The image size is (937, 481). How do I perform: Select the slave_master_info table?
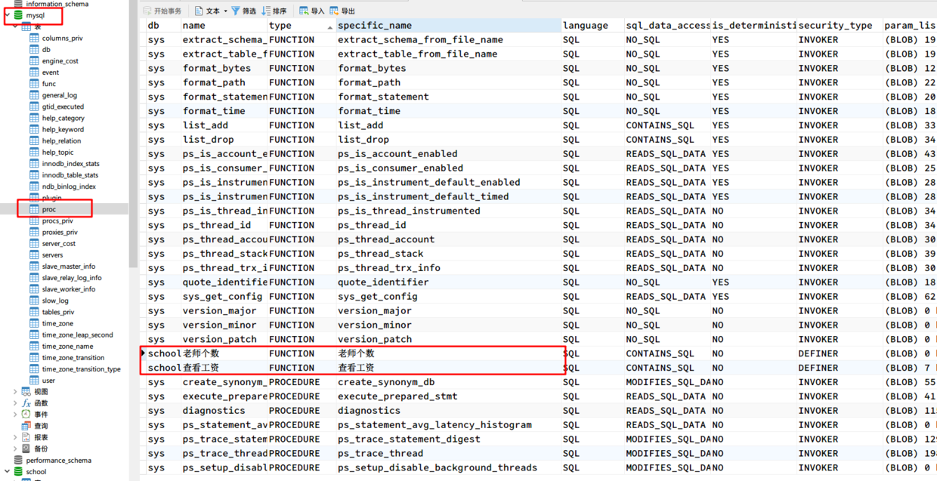click(69, 266)
